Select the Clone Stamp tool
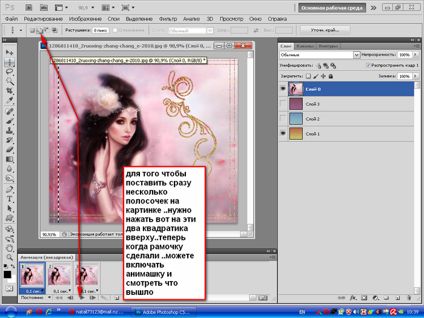 [x=10, y=131]
